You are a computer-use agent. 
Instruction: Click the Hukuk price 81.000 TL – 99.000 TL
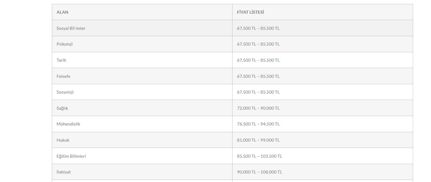pyautogui.click(x=258, y=140)
